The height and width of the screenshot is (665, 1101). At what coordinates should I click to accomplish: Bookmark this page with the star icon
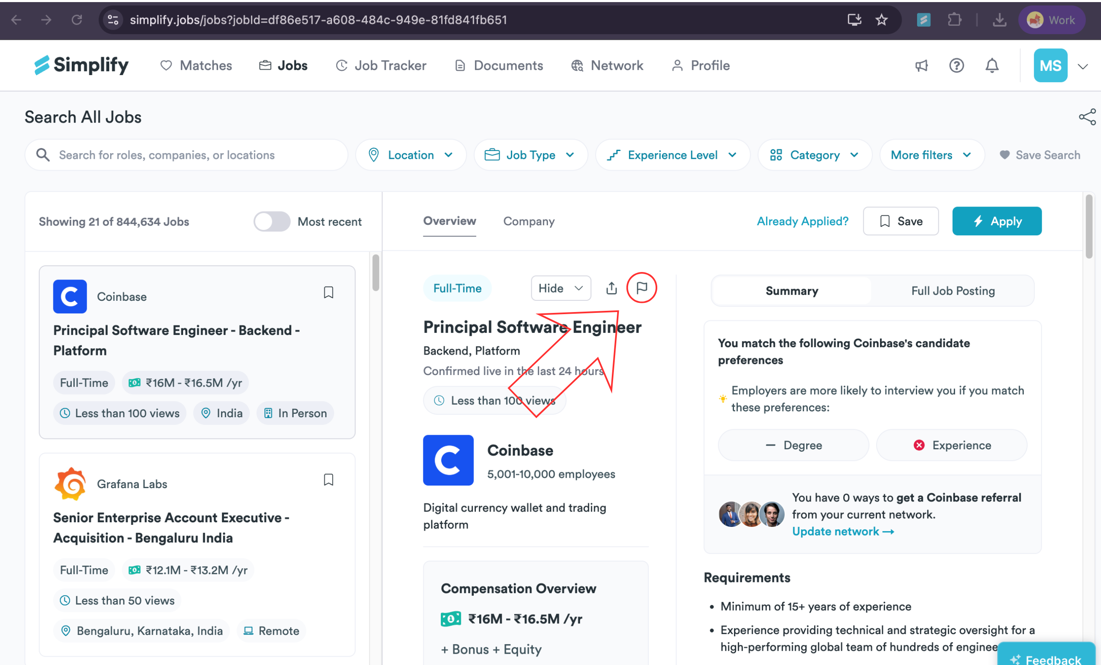point(881,20)
